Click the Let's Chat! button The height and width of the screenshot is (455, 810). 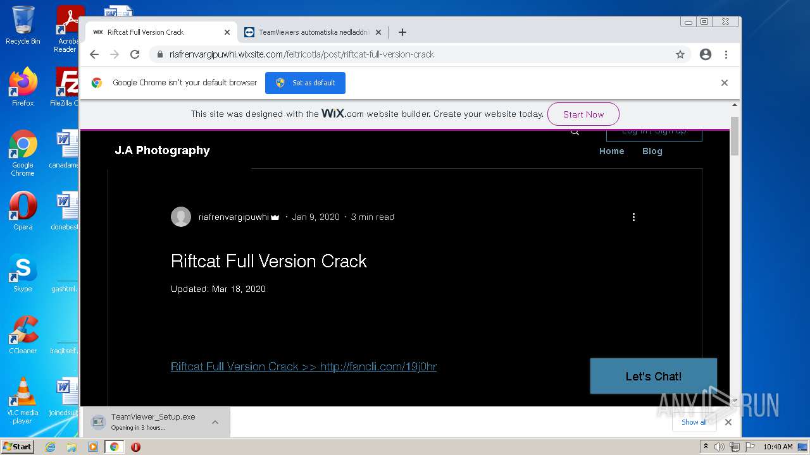pos(653,376)
